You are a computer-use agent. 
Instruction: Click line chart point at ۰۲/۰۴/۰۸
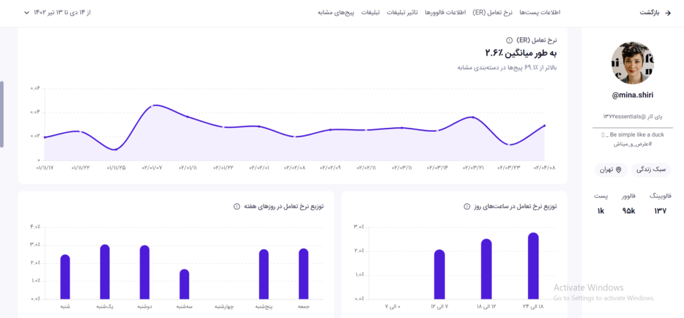click(x=545, y=126)
